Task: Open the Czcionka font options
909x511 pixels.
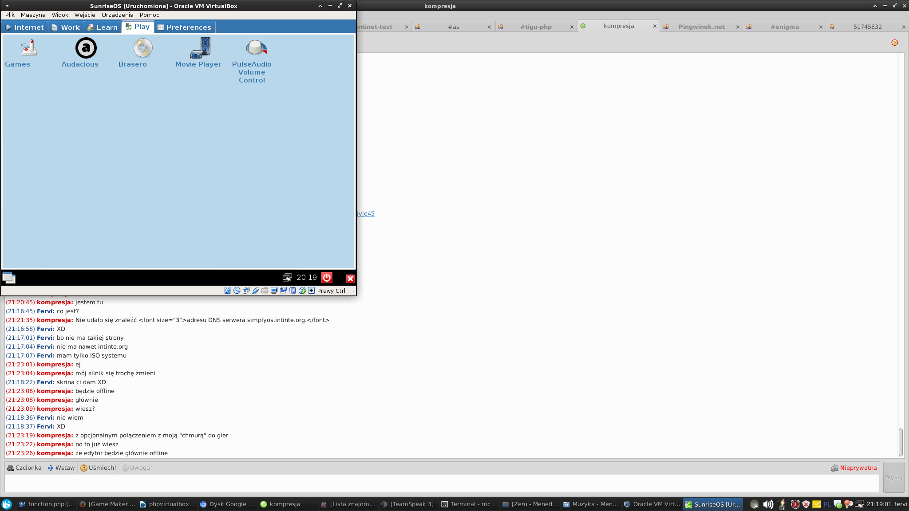Action: coord(24,468)
